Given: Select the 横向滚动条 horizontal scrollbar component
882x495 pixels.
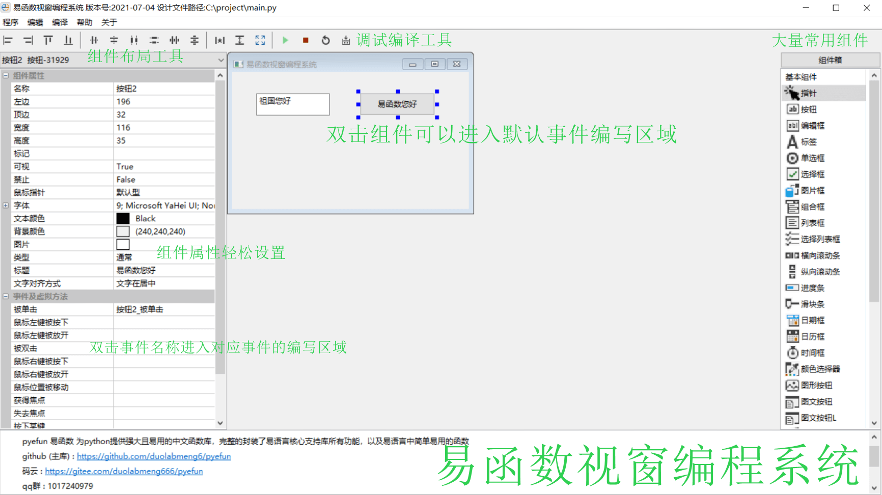Looking at the screenshot, I should coord(823,255).
